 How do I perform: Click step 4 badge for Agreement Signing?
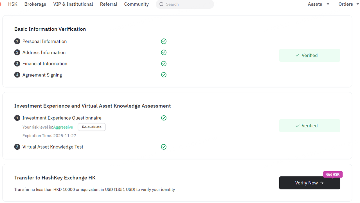point(17,75)
